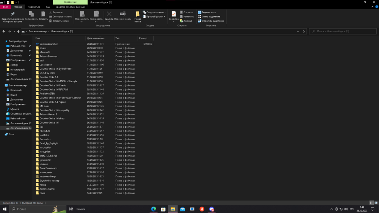
Task: Switch to details view in status bar
Action: pyautogui.click(x=371, y=203)
